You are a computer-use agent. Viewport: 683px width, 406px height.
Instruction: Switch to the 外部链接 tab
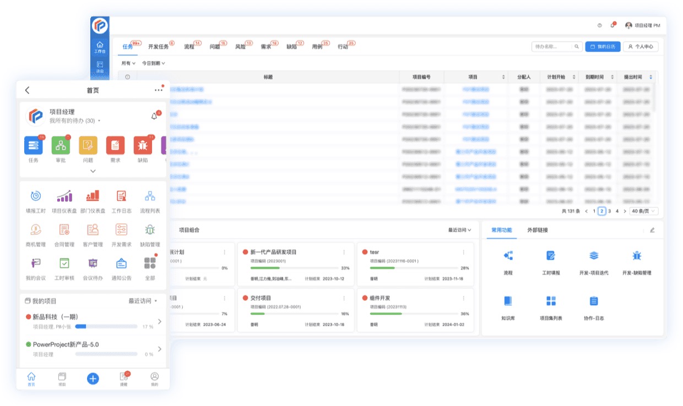(x=537, y=230)
